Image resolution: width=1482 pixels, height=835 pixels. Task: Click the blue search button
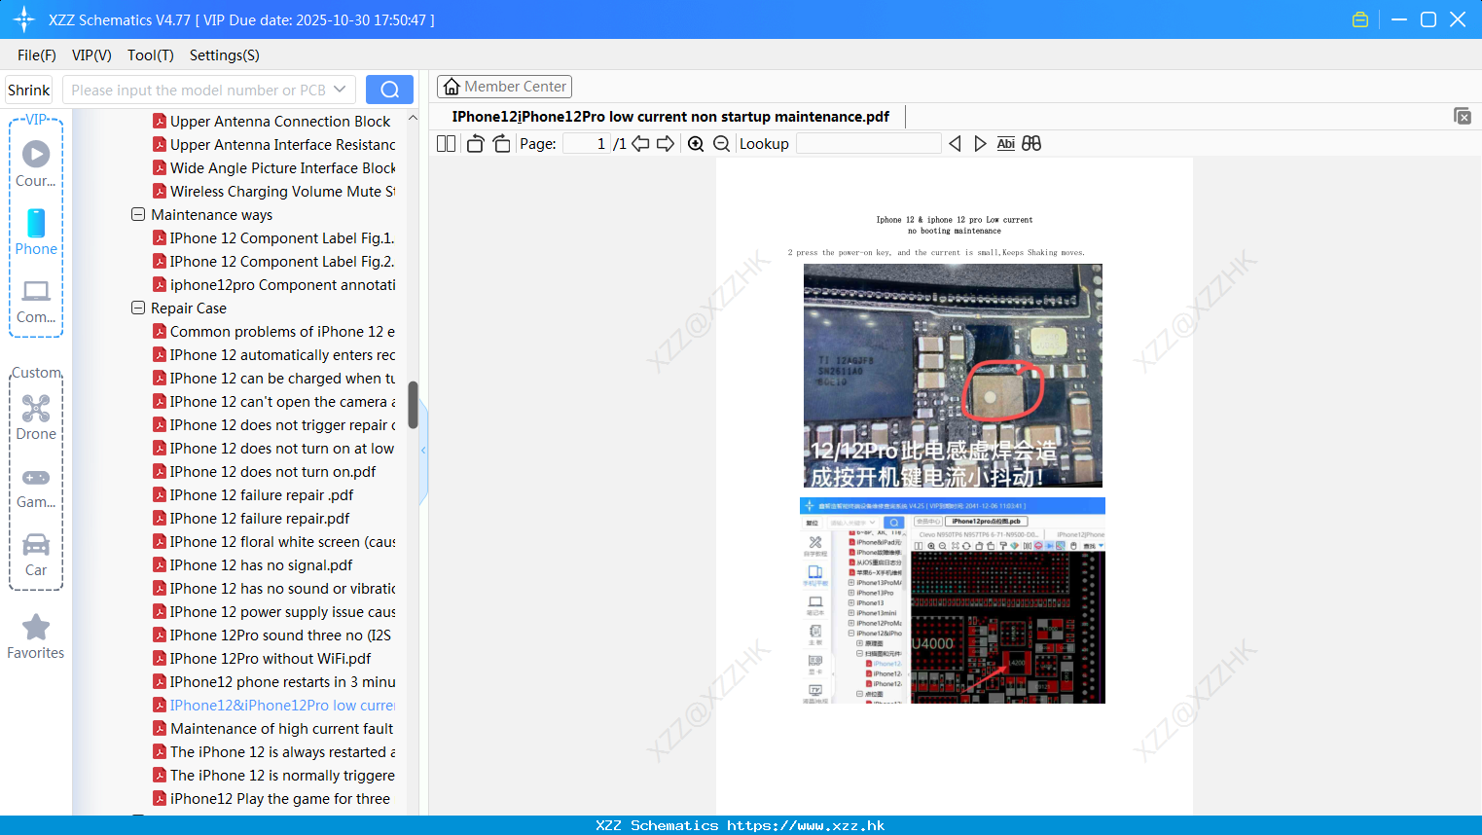(389, 90)
